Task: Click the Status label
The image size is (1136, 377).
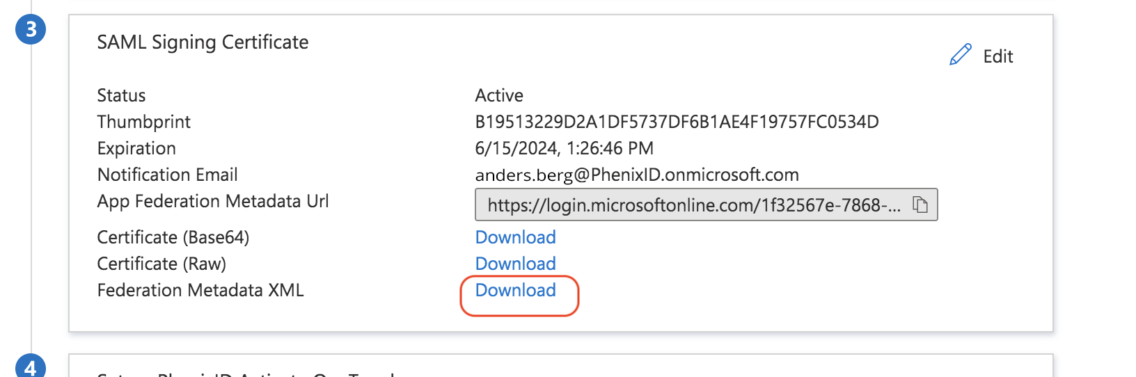Action: click(121, 95)
